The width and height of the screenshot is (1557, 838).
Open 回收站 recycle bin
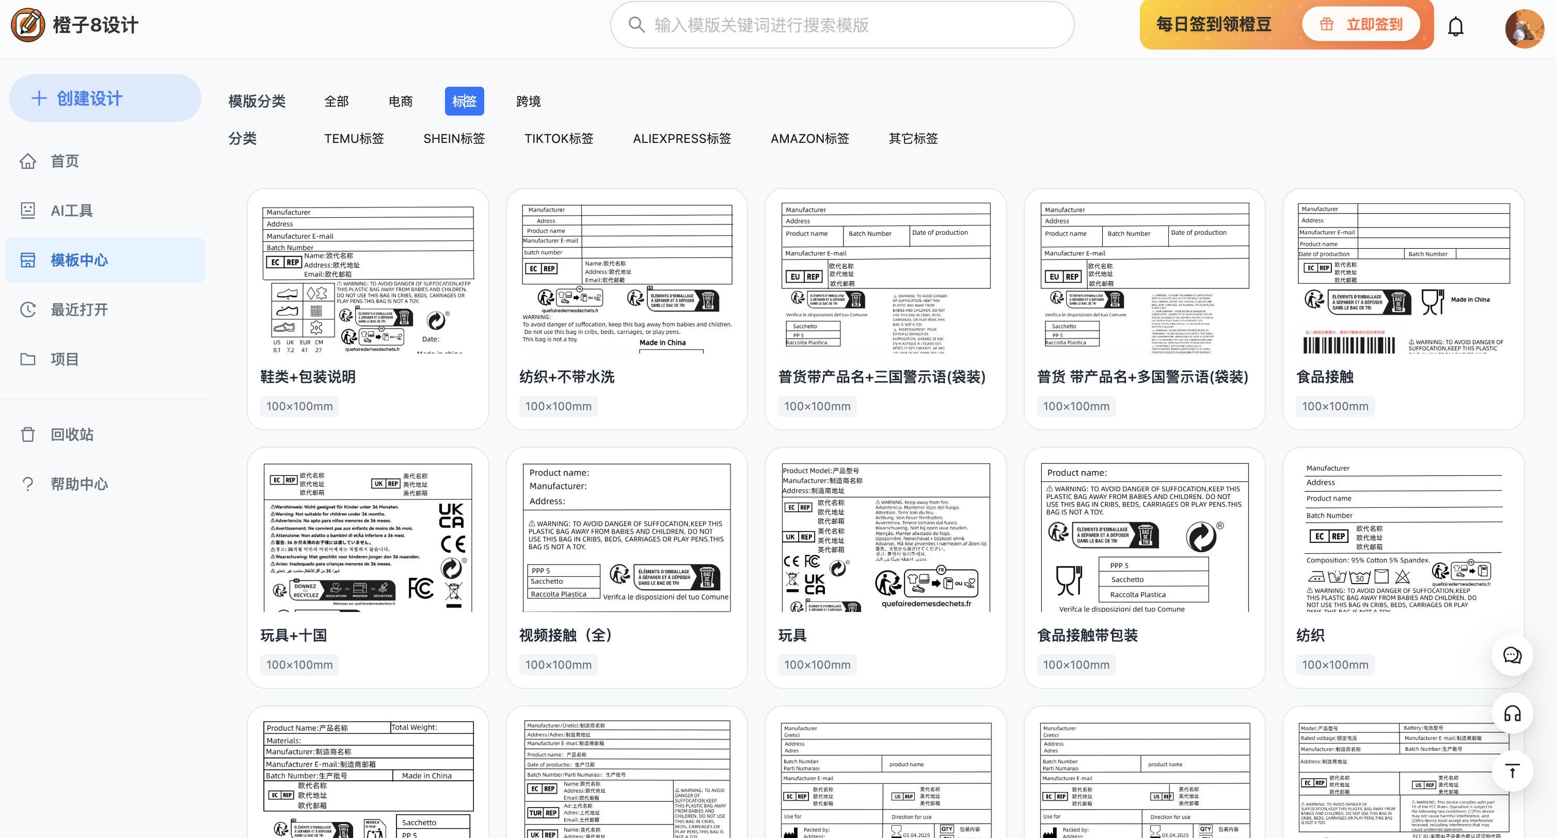point(71,434)
